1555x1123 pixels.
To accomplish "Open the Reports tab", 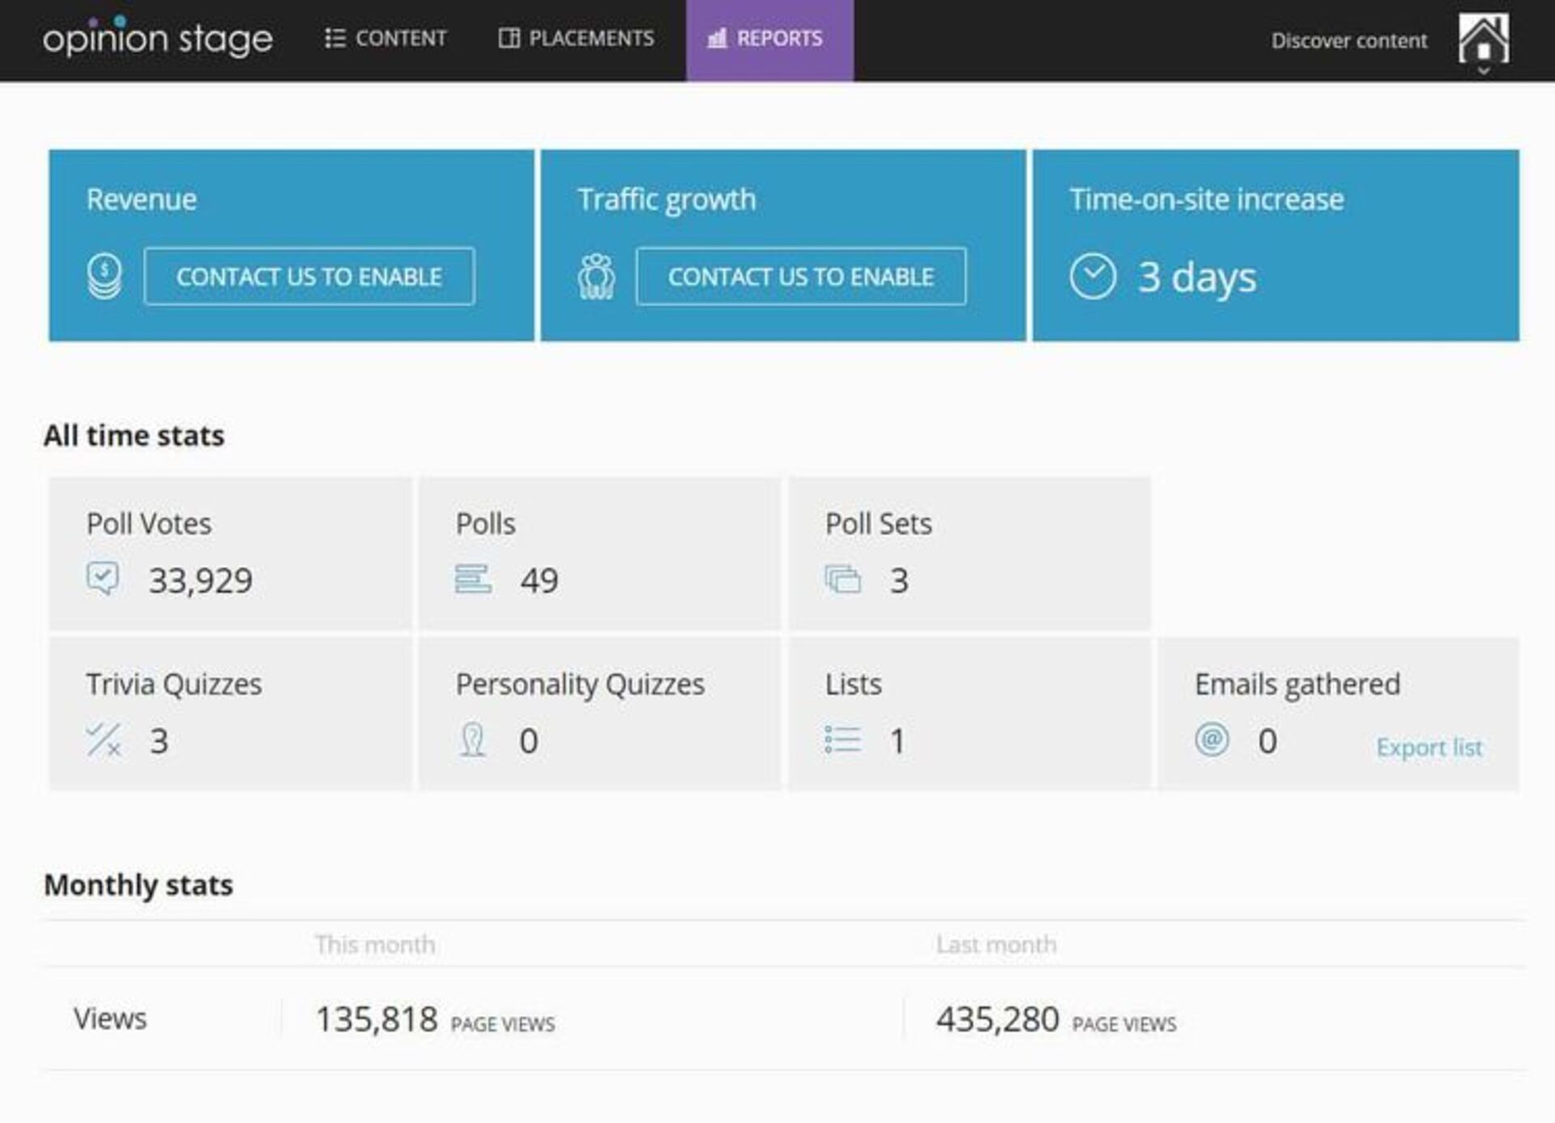I will (x=769, y=38).
